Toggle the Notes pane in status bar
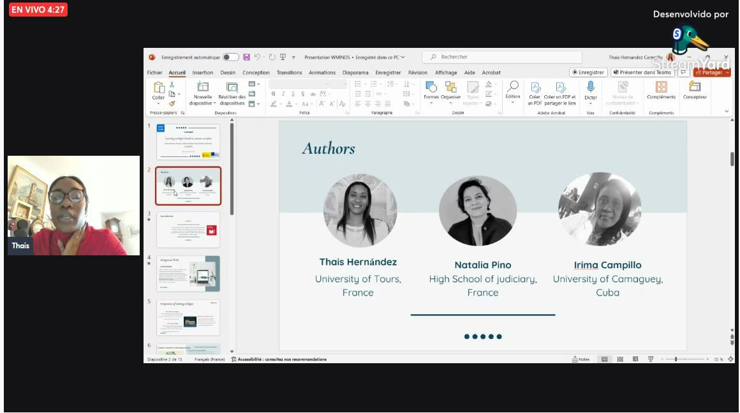Image resolution: width=740 pixels, height=413 pixels. click(581, 359)
